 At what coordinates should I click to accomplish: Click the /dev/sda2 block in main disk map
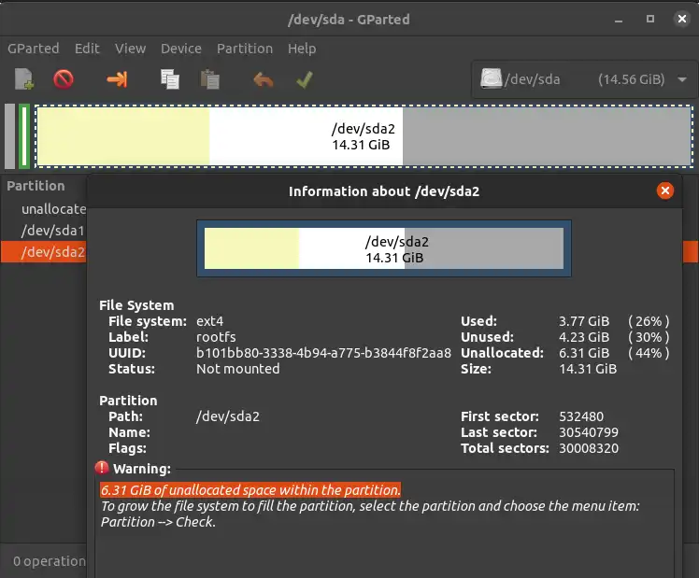(364, 136)
